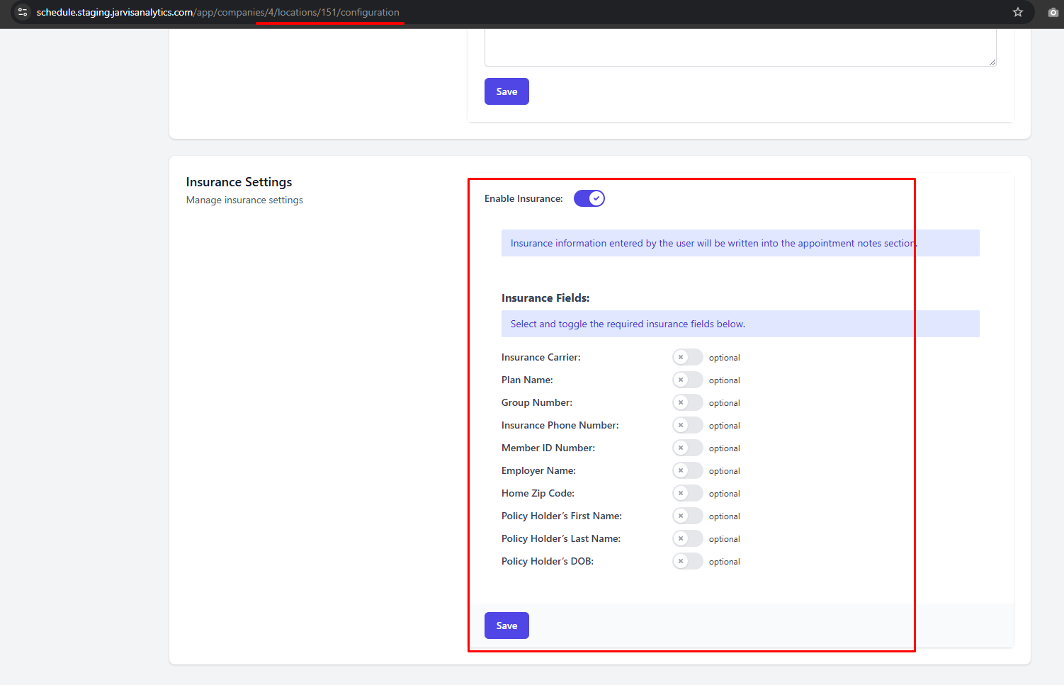The image size is (1064, 685).
Task: Click the Insurance Fields heading
Action: pyautogui.click(x=545, y=298)
